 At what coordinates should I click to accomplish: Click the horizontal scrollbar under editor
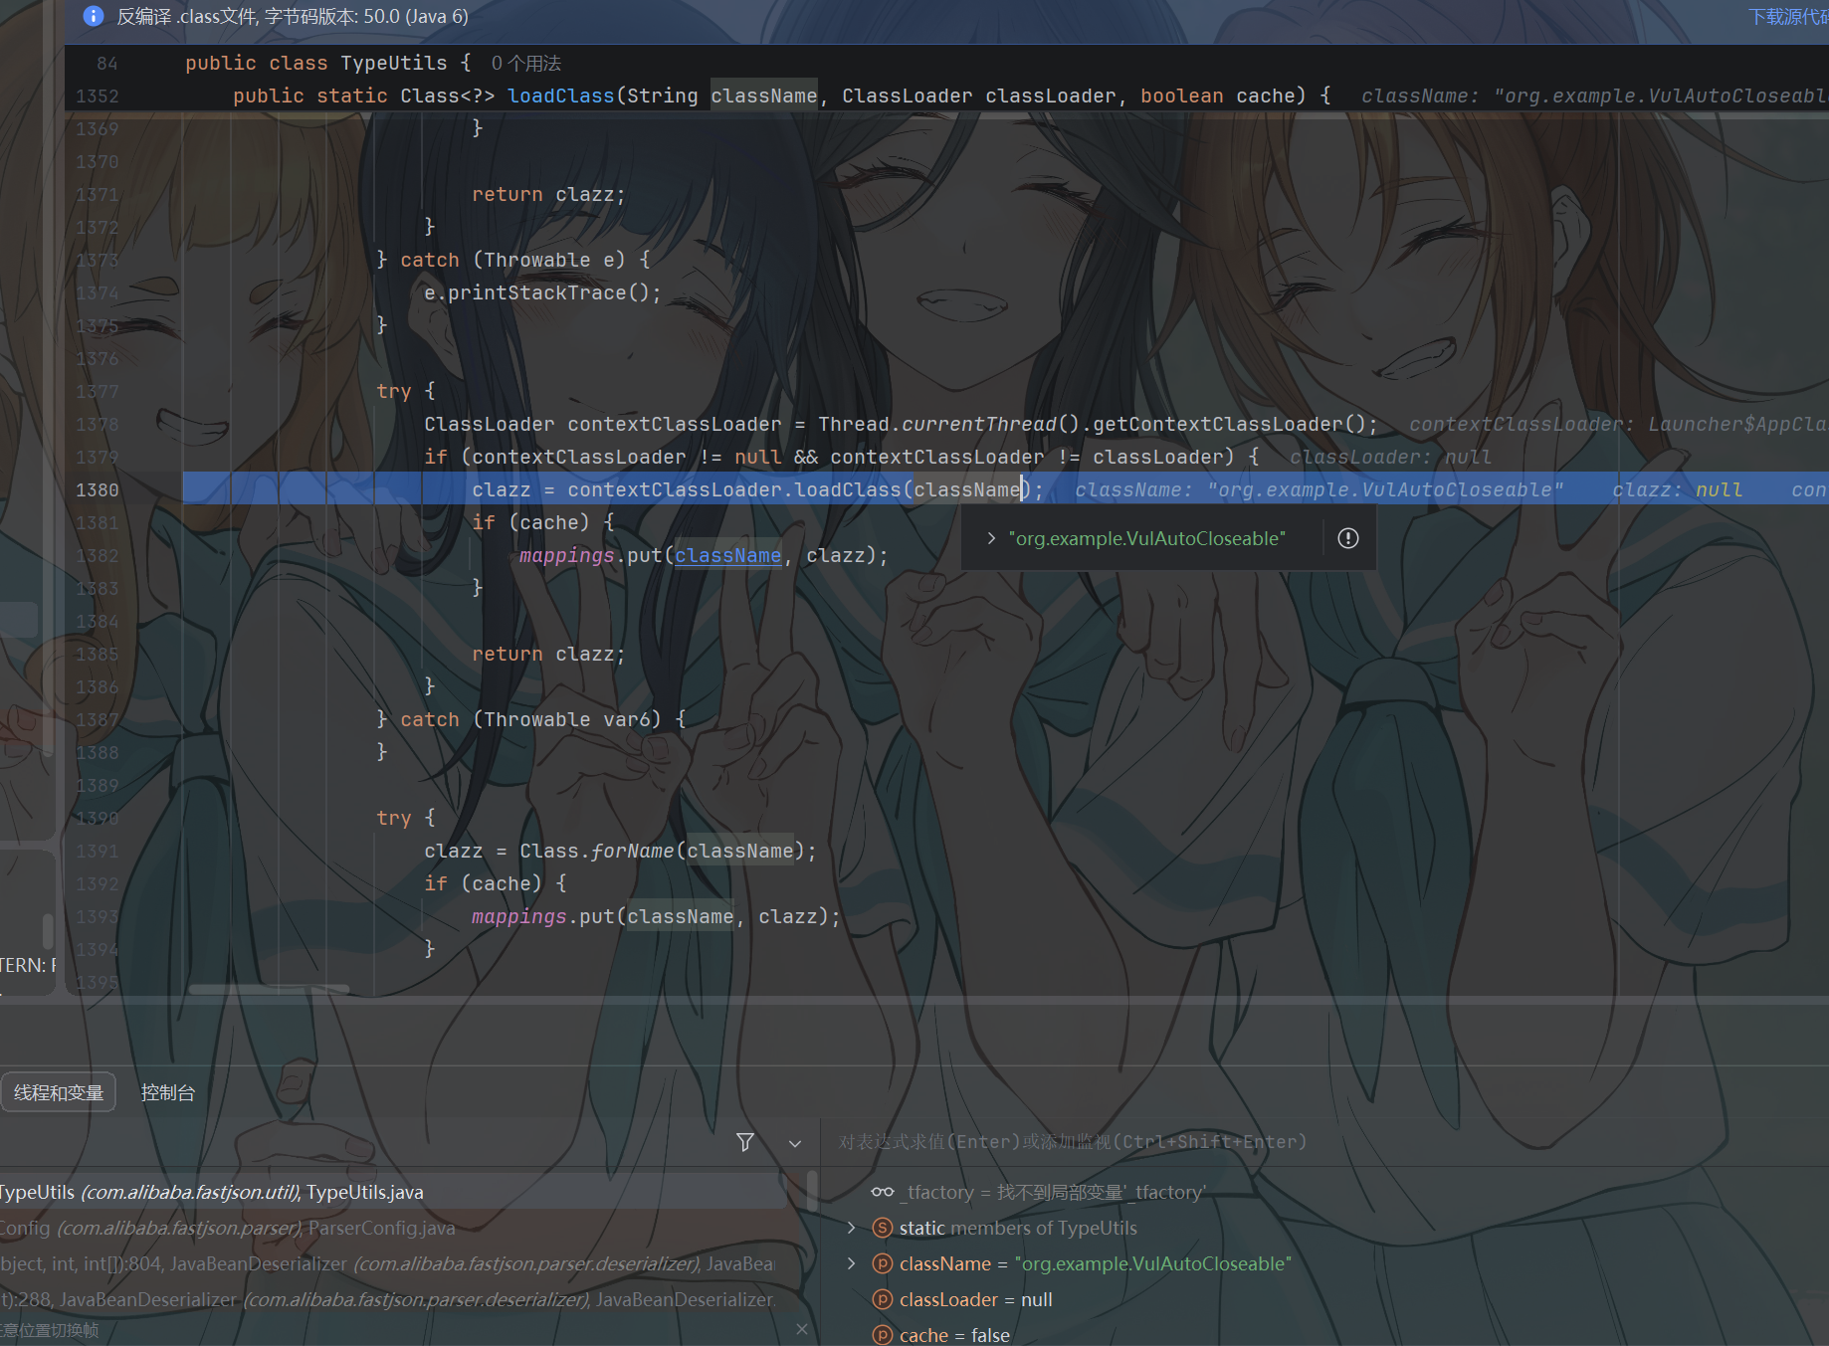tap(269, 989)
